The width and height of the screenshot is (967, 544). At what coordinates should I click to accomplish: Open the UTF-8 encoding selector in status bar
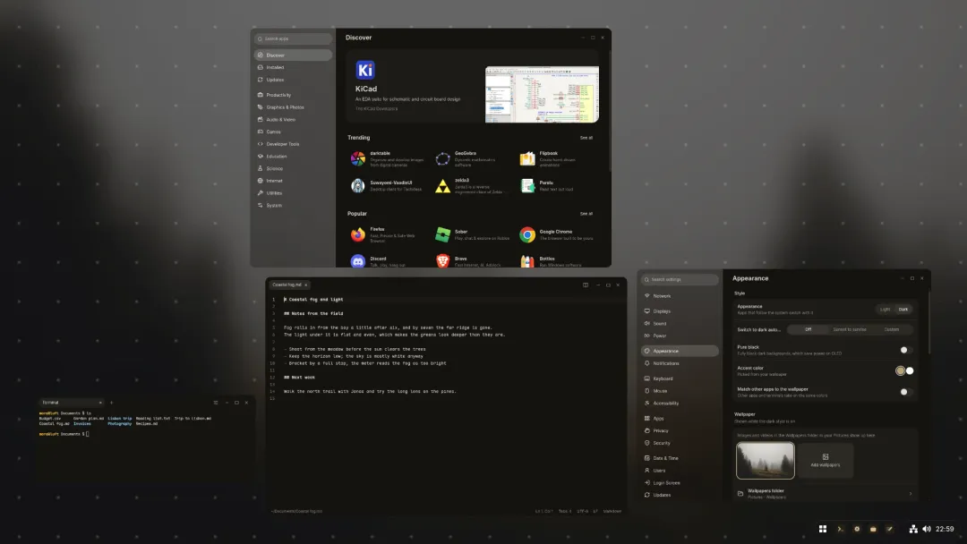pos(582,512)
